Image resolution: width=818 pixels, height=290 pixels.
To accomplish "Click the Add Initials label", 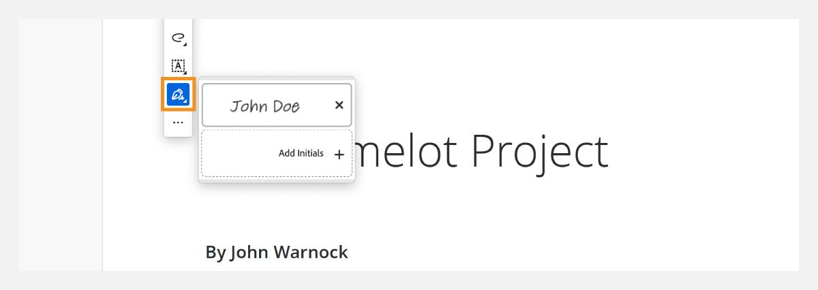I will (x=301, y=153).
